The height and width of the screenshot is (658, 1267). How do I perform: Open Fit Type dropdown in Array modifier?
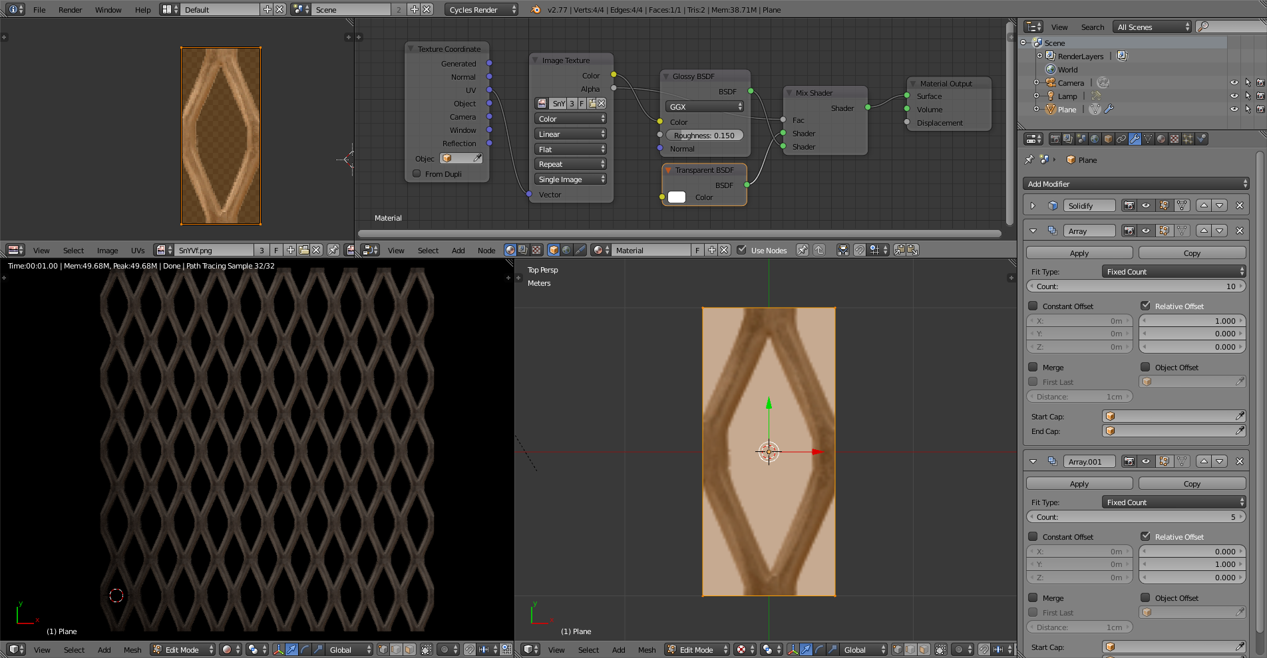(1174, 271)
